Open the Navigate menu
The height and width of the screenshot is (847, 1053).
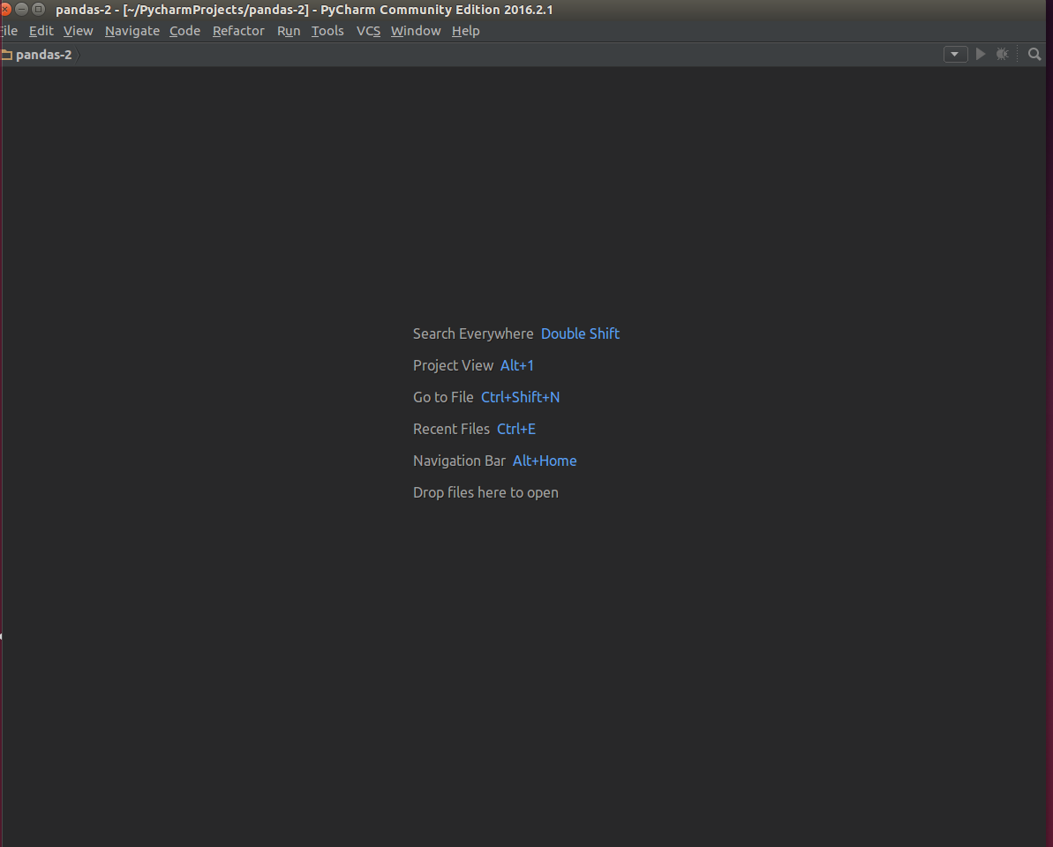click(x=132, y=31)
